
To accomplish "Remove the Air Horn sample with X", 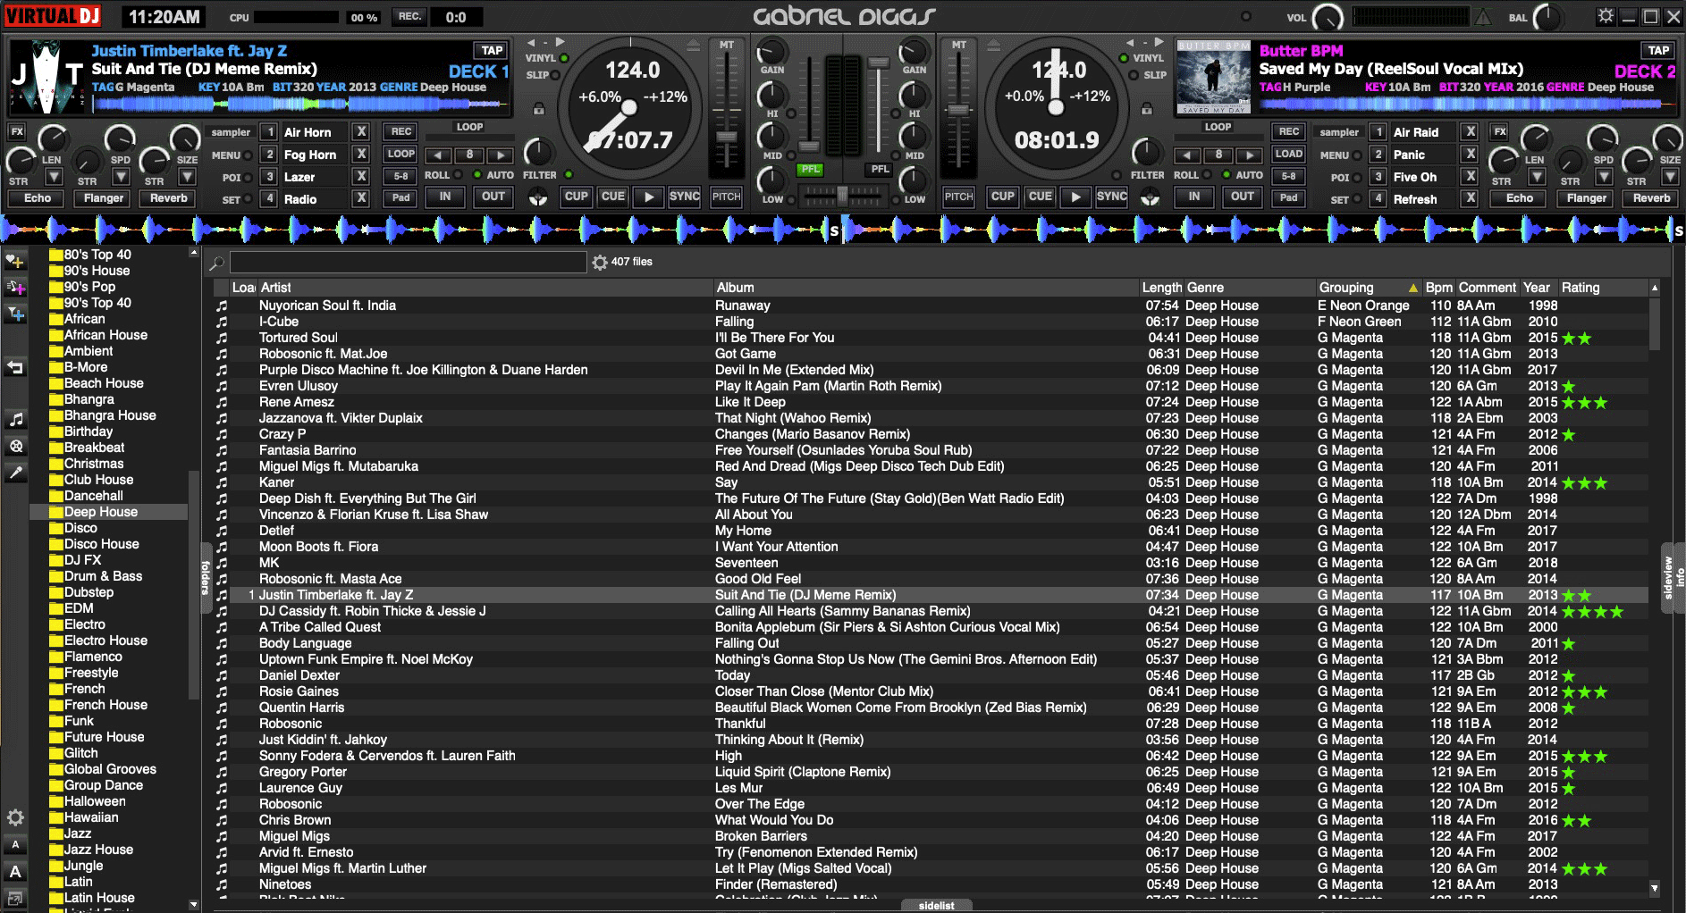I will pos(361,131).
